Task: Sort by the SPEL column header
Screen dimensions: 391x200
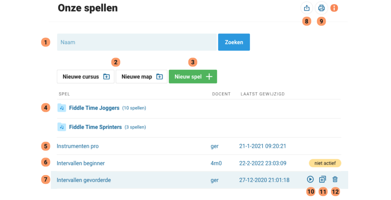Action: tap(64, 94)
